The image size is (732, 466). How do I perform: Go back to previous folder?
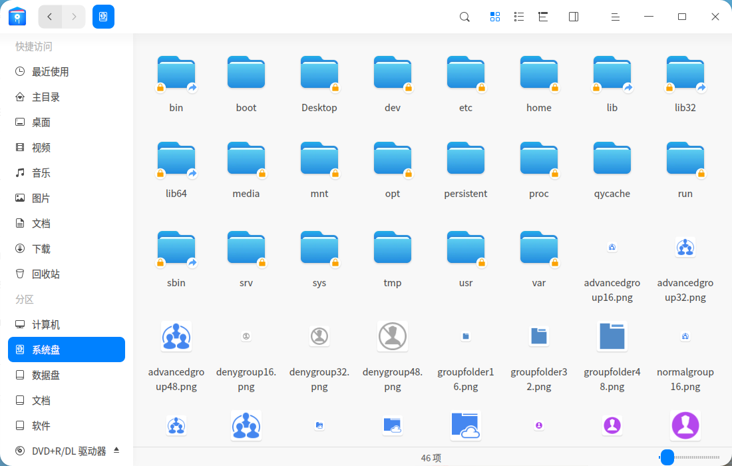[50, 17]
